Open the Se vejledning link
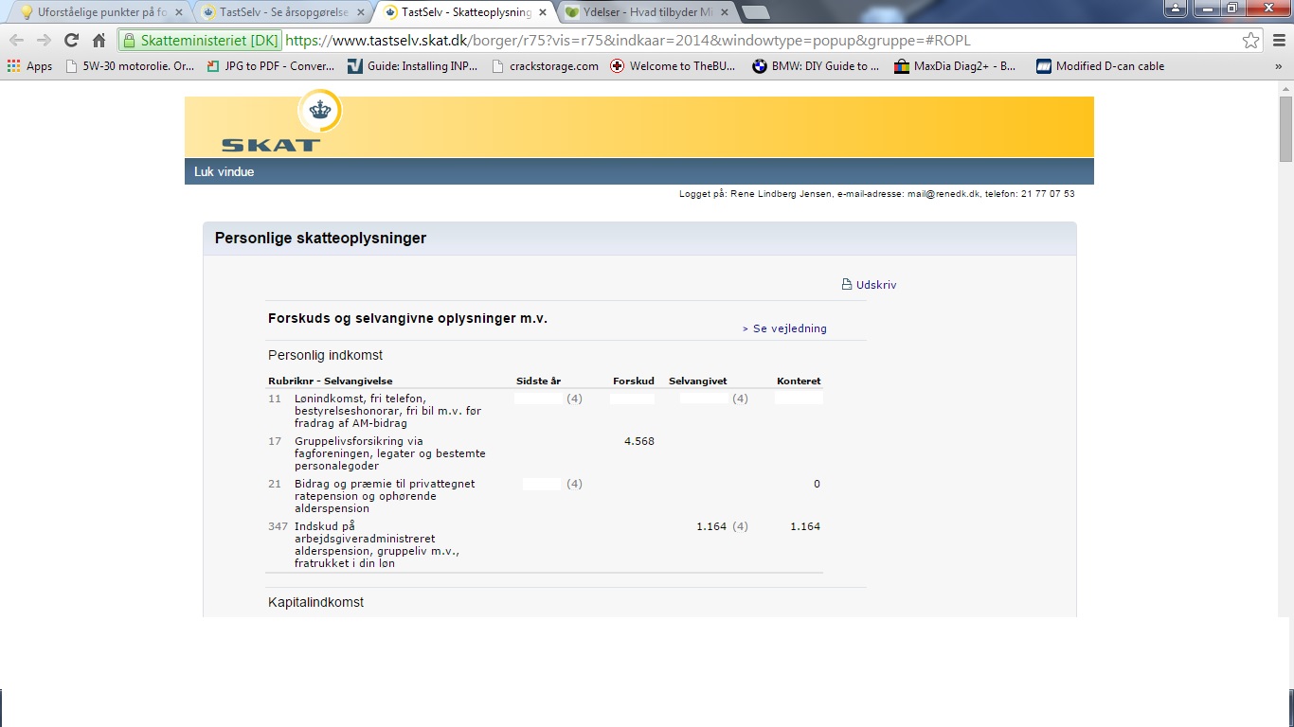The height and width of the screenshot is (727, 1294). click(784, 328)
